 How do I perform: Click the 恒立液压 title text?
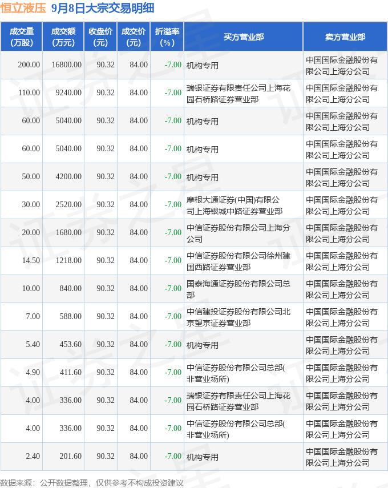click(x=23, y=8)
